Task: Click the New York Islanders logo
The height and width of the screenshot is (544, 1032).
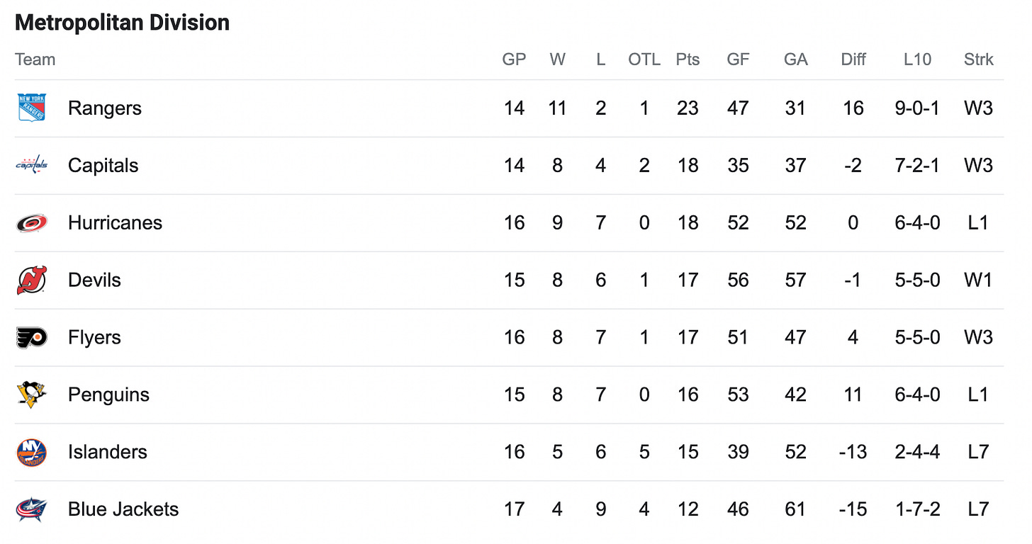Action: pyautogui.click(x=32, y=452)
